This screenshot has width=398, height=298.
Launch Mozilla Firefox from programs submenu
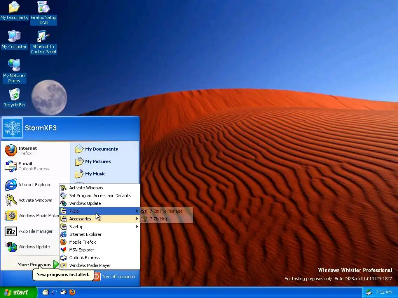[x=99, y=242]
